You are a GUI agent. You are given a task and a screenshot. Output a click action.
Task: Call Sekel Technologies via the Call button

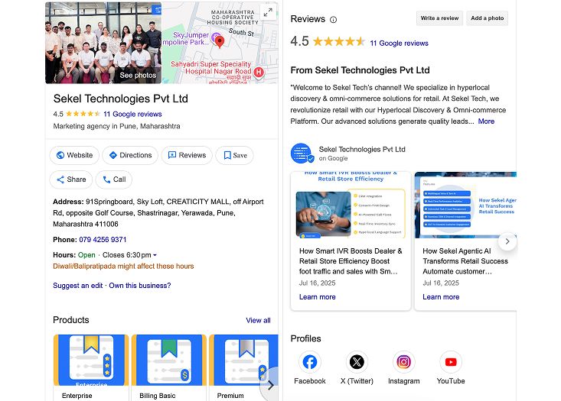(114, 179)
